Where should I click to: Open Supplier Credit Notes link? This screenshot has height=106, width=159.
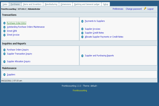coord(94,33)
